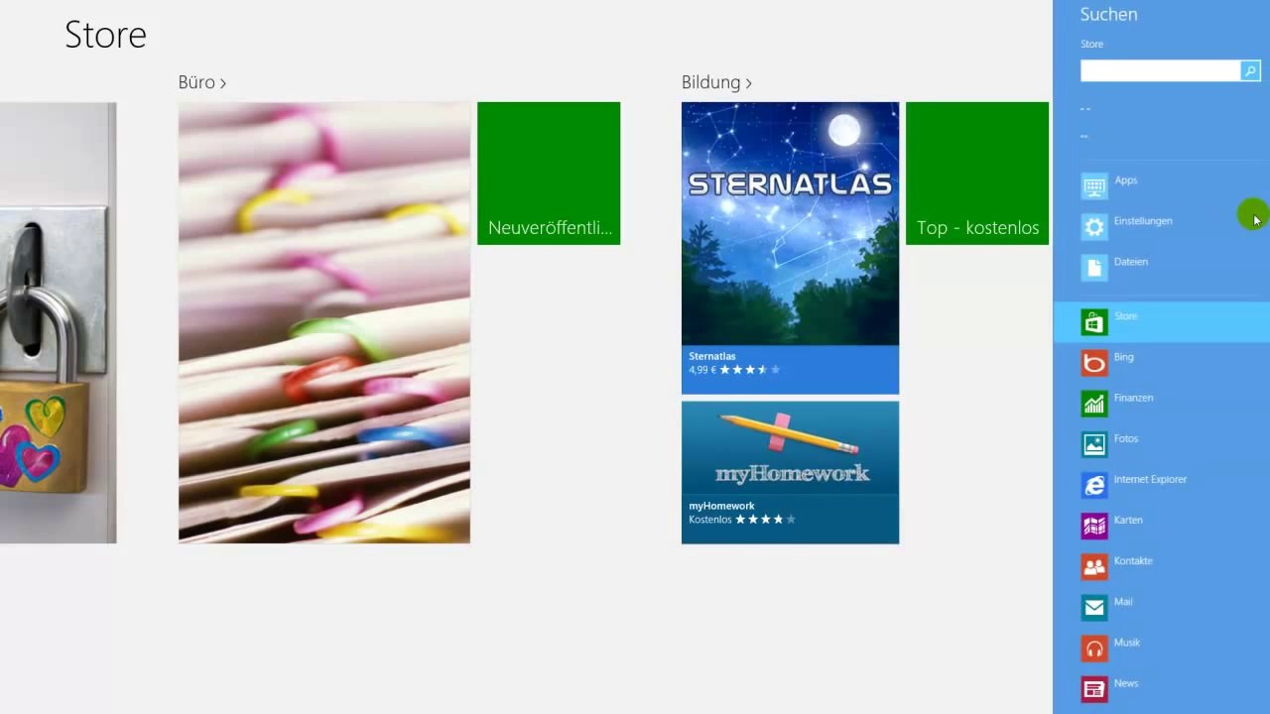1270x714 pixels.
Task: Open the Top - kostenlos green tile
Action: coord(977,174)
